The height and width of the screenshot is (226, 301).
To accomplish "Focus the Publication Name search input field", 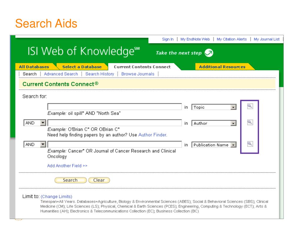I will [115, 144].
